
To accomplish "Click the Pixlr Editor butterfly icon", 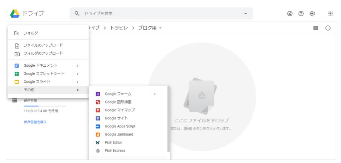I will tap(98, 143).
